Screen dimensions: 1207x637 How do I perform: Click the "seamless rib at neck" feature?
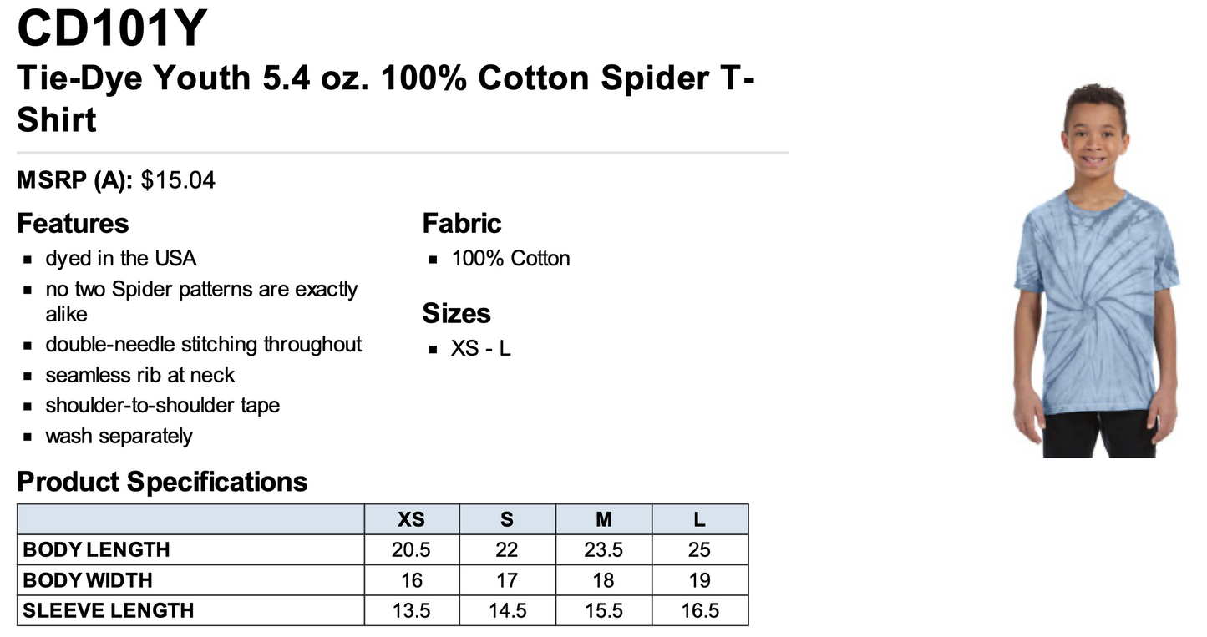tap(139, 375)
